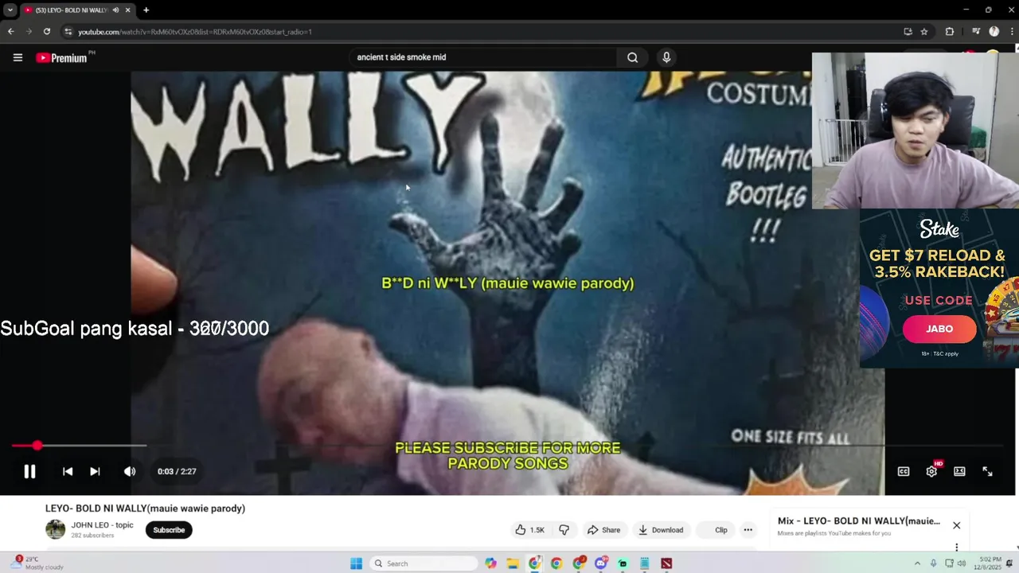Open video settings gear with HD badge
Image resolution: width=1019 pixels, height=573 pixels.
click(x=932, y=470)
